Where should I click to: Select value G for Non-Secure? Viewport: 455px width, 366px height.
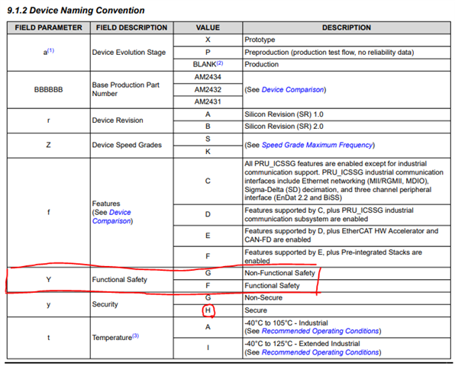click(208, 298)
